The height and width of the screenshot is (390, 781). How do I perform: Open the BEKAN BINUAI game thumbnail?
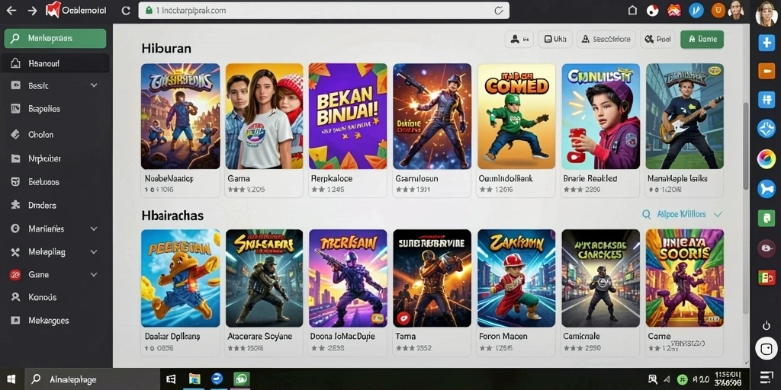pos(348,116)
